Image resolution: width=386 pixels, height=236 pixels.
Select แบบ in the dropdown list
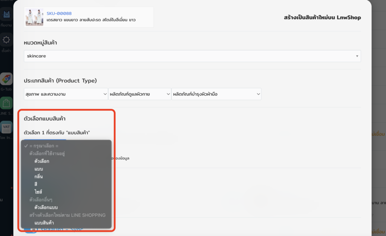(x=38, y=169)
